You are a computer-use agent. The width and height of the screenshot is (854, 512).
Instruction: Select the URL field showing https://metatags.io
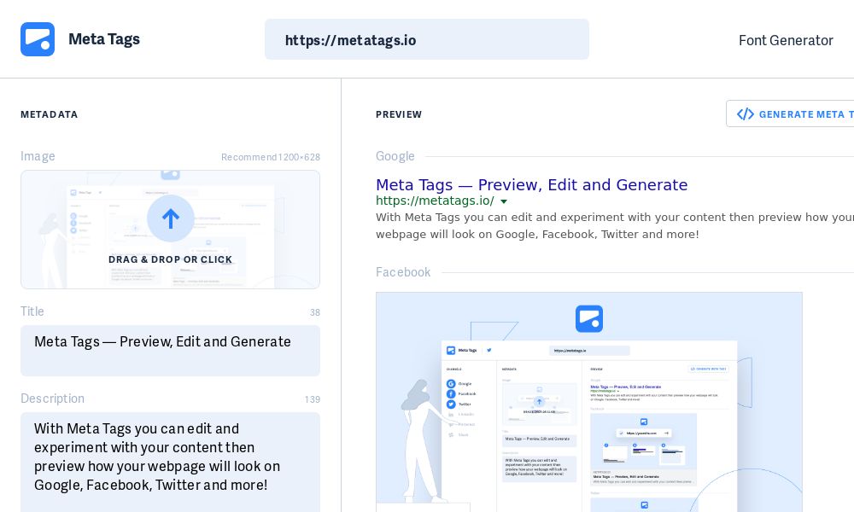pyautogui.click(x=427, y=39)
